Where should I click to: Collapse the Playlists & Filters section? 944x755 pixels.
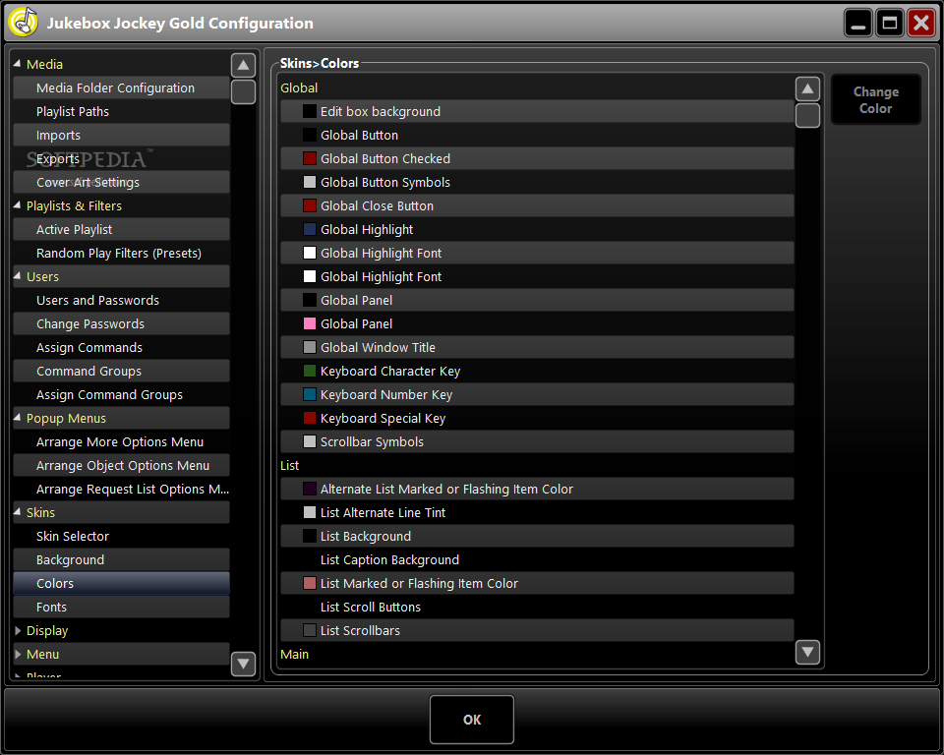click(x=18, y=205)
